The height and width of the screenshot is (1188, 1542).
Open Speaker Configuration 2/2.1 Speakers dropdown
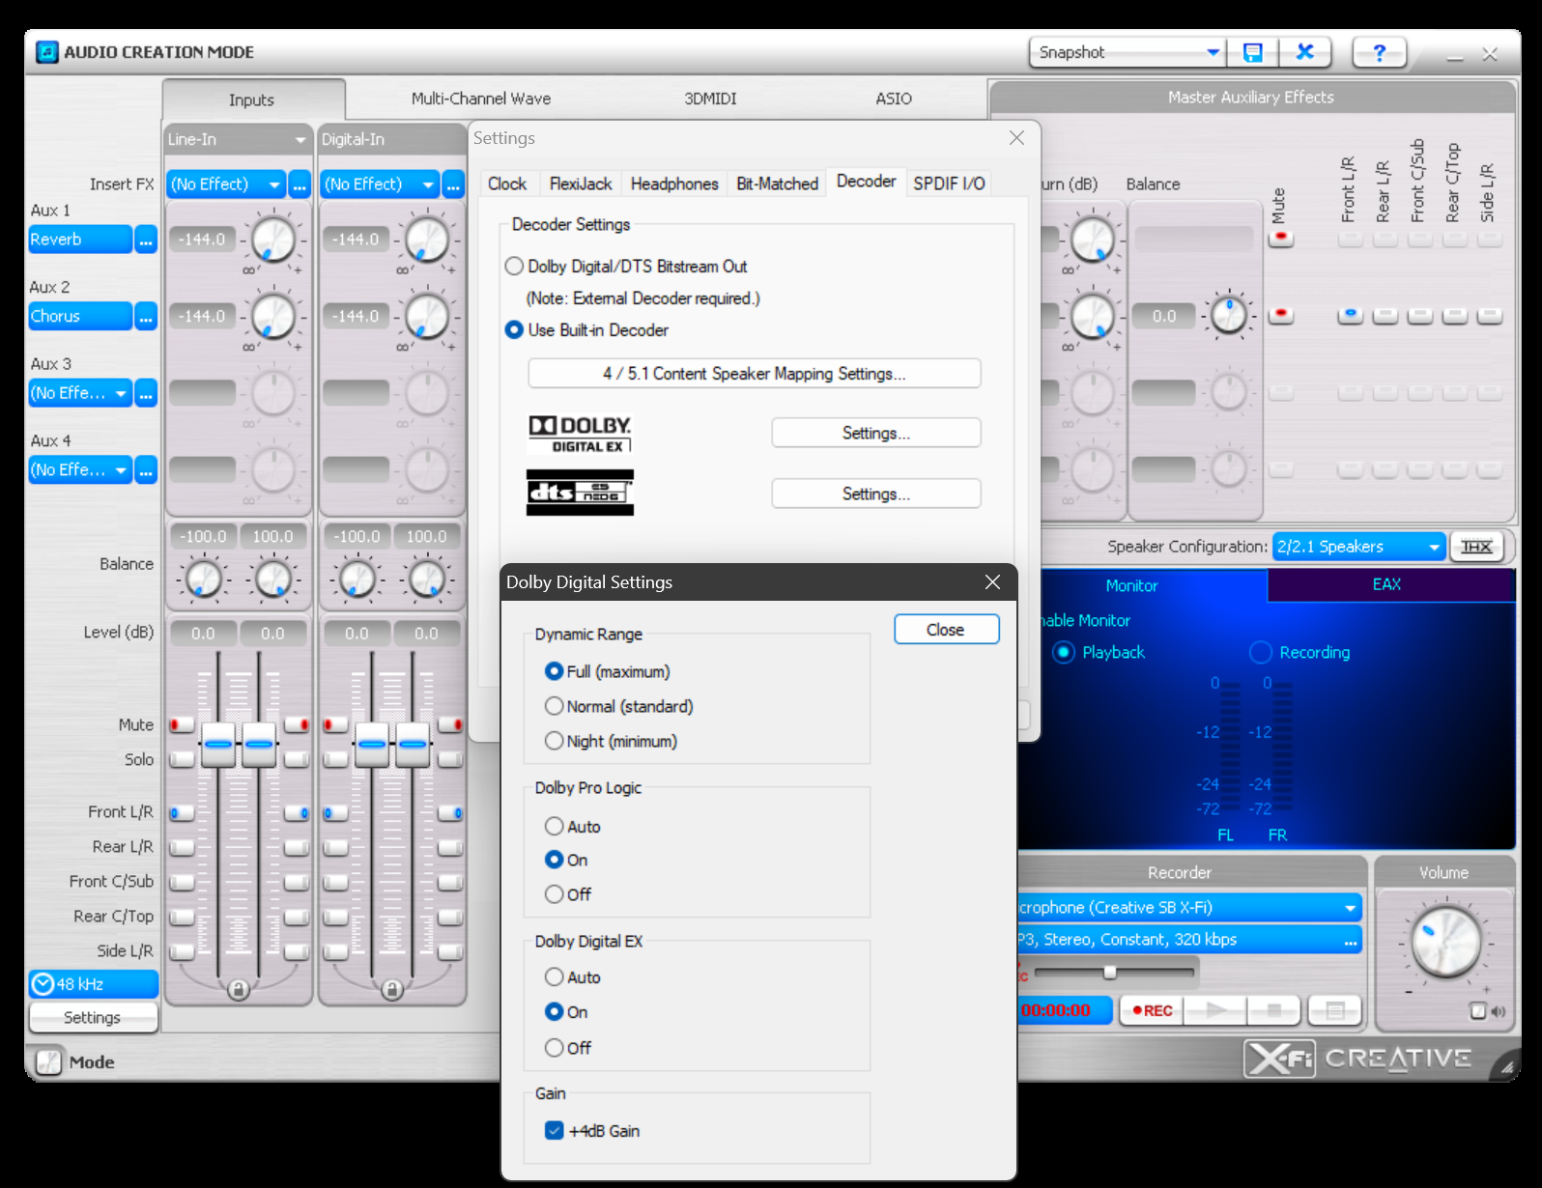[x=1359, y=547]
